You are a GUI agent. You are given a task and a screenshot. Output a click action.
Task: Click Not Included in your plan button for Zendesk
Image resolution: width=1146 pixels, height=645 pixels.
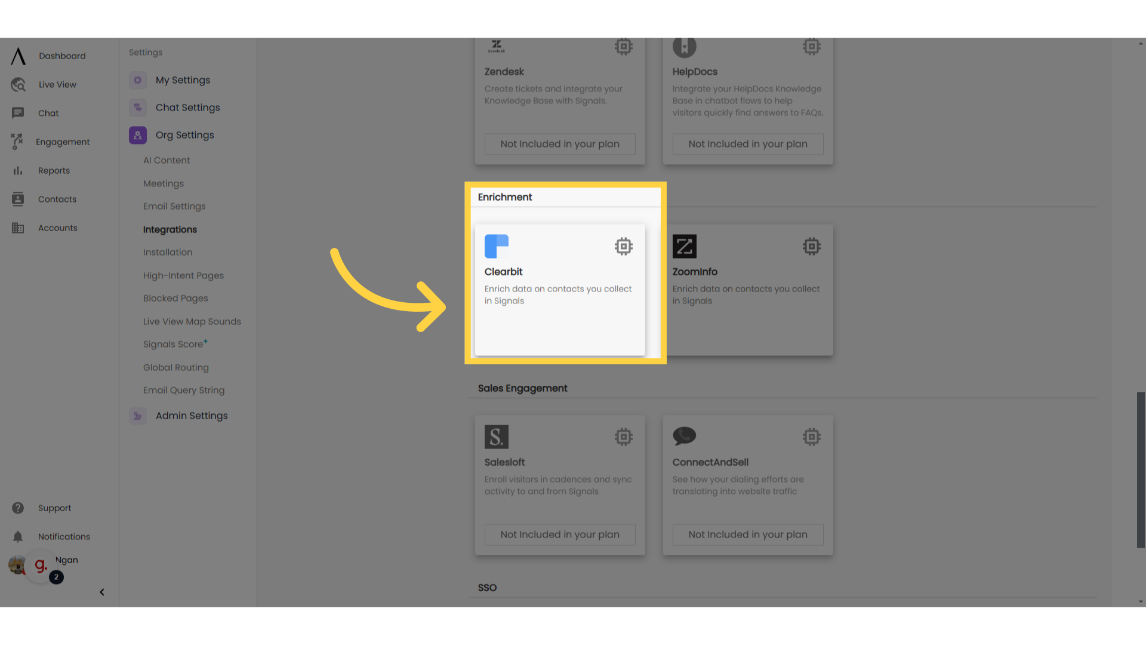click(560, 143)
